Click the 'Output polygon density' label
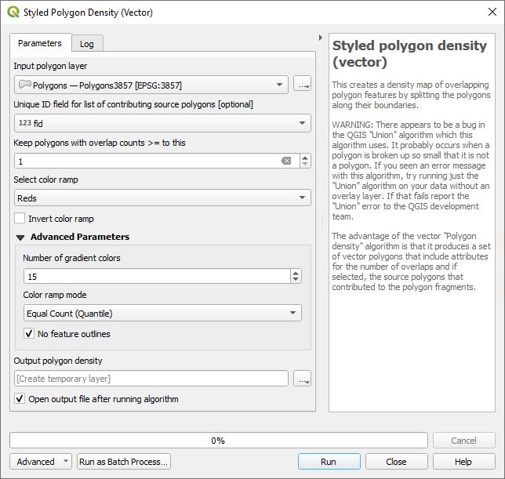Image resolution: width=505 pixels, height=479 pixels. click(x=58, y=361)
